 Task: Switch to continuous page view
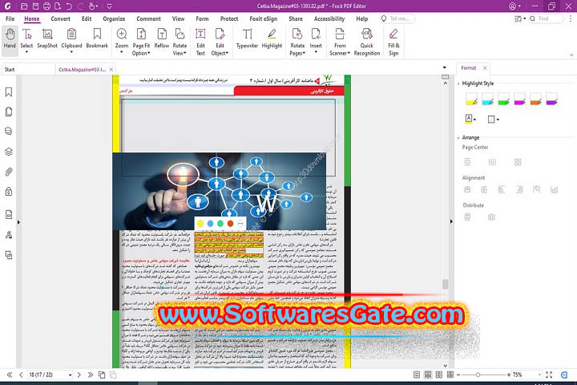tap(428, 375)
